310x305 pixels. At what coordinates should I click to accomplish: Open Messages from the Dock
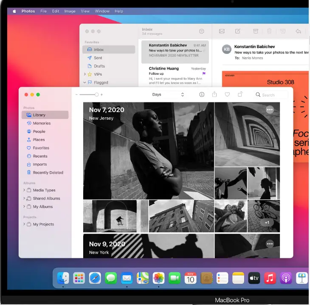coord(111,278)
